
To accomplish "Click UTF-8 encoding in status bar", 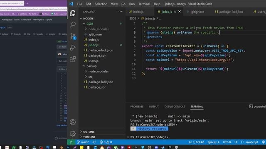I will (227, 142).
